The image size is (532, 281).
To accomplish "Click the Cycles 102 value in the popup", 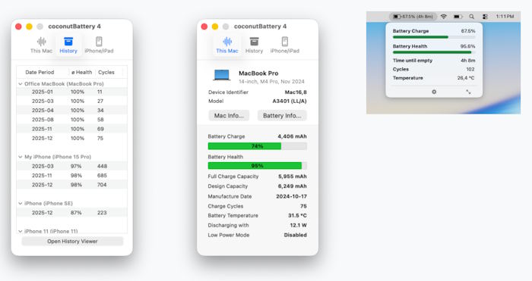I will coord(470,70).
